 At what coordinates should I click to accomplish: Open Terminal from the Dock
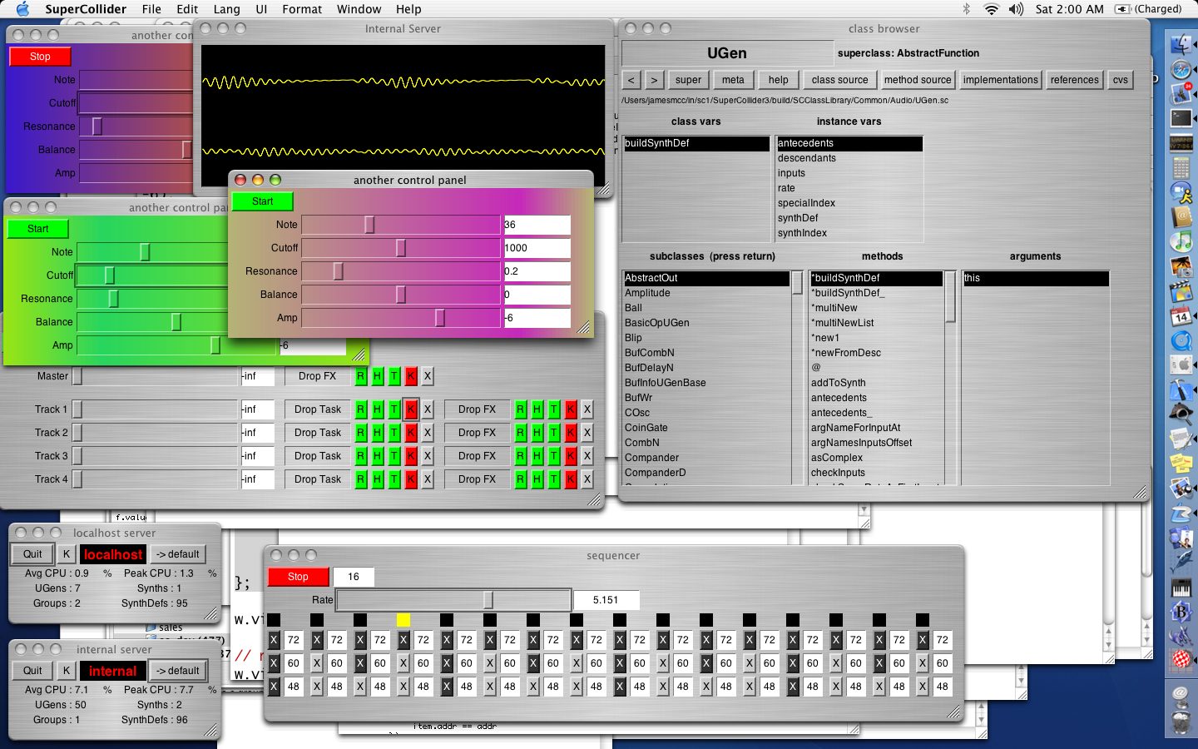point(1182,117)
